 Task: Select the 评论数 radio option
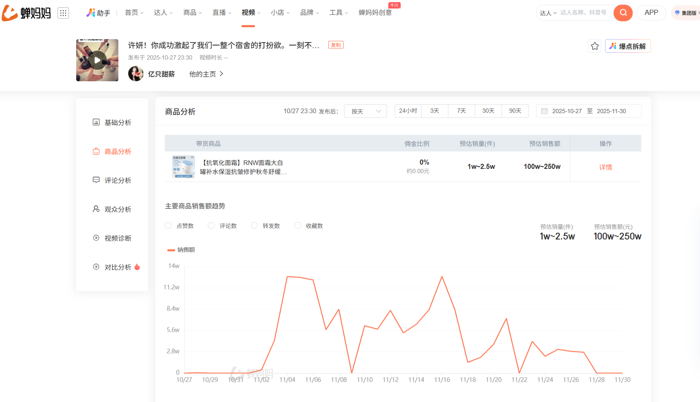click(211, 226)
